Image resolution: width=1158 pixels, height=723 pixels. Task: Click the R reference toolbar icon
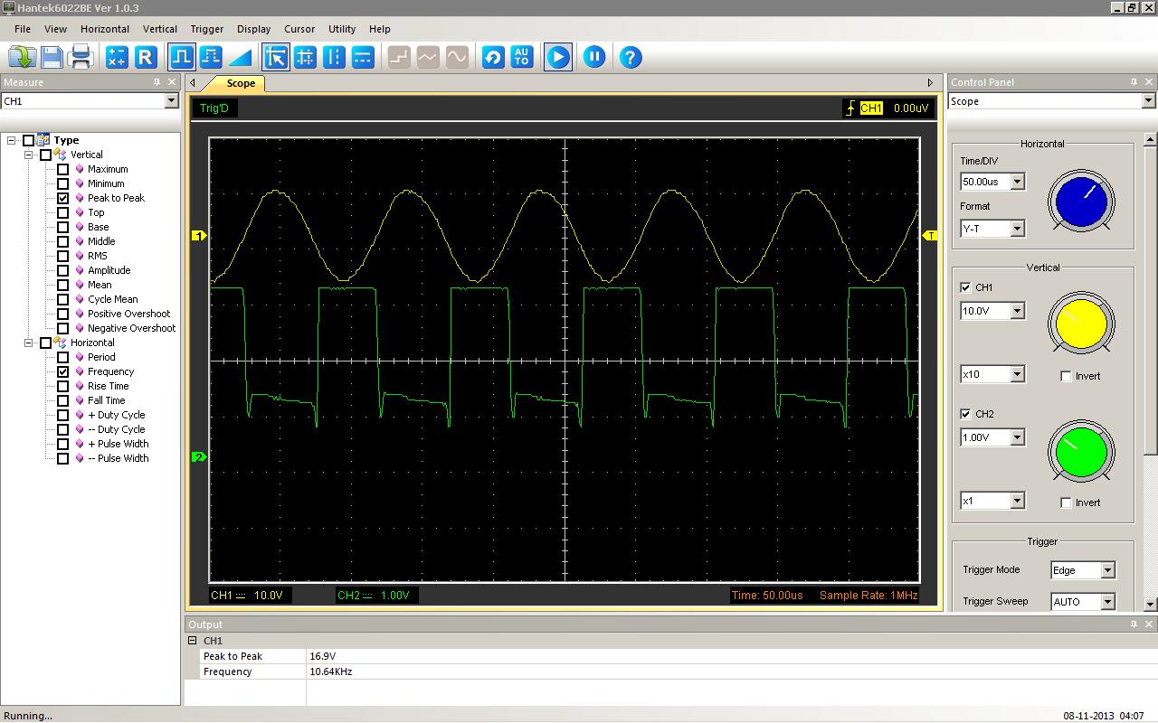click(x=146, y=57)
